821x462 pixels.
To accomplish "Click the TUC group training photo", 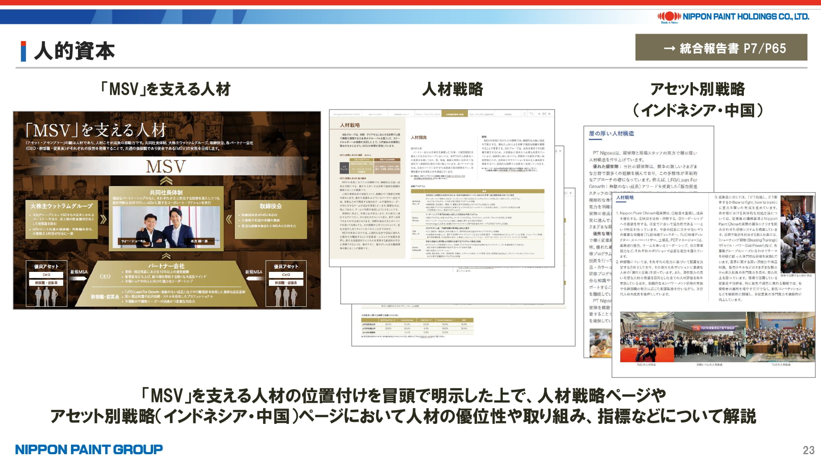I will tap(647, 337).
